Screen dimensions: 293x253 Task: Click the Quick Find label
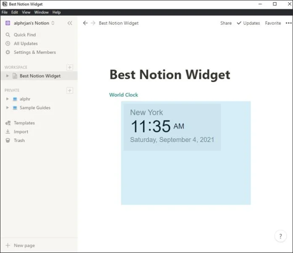coord(25,35)
